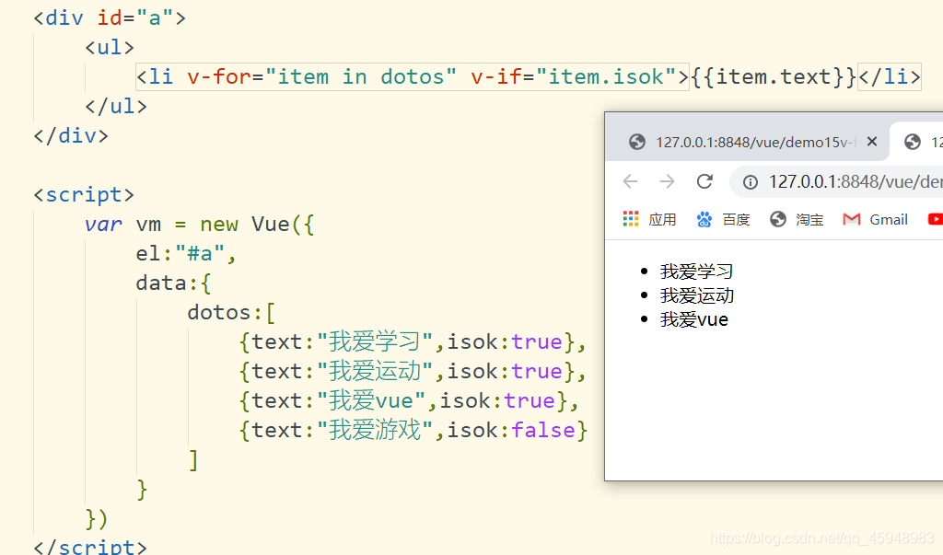Click the opening <script> tag
Image resolution: width=943 pixels, height=555 pixels.
pyautogui.click(x=84, y=195)
